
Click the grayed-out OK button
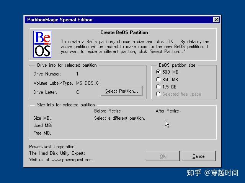(162, 156)
